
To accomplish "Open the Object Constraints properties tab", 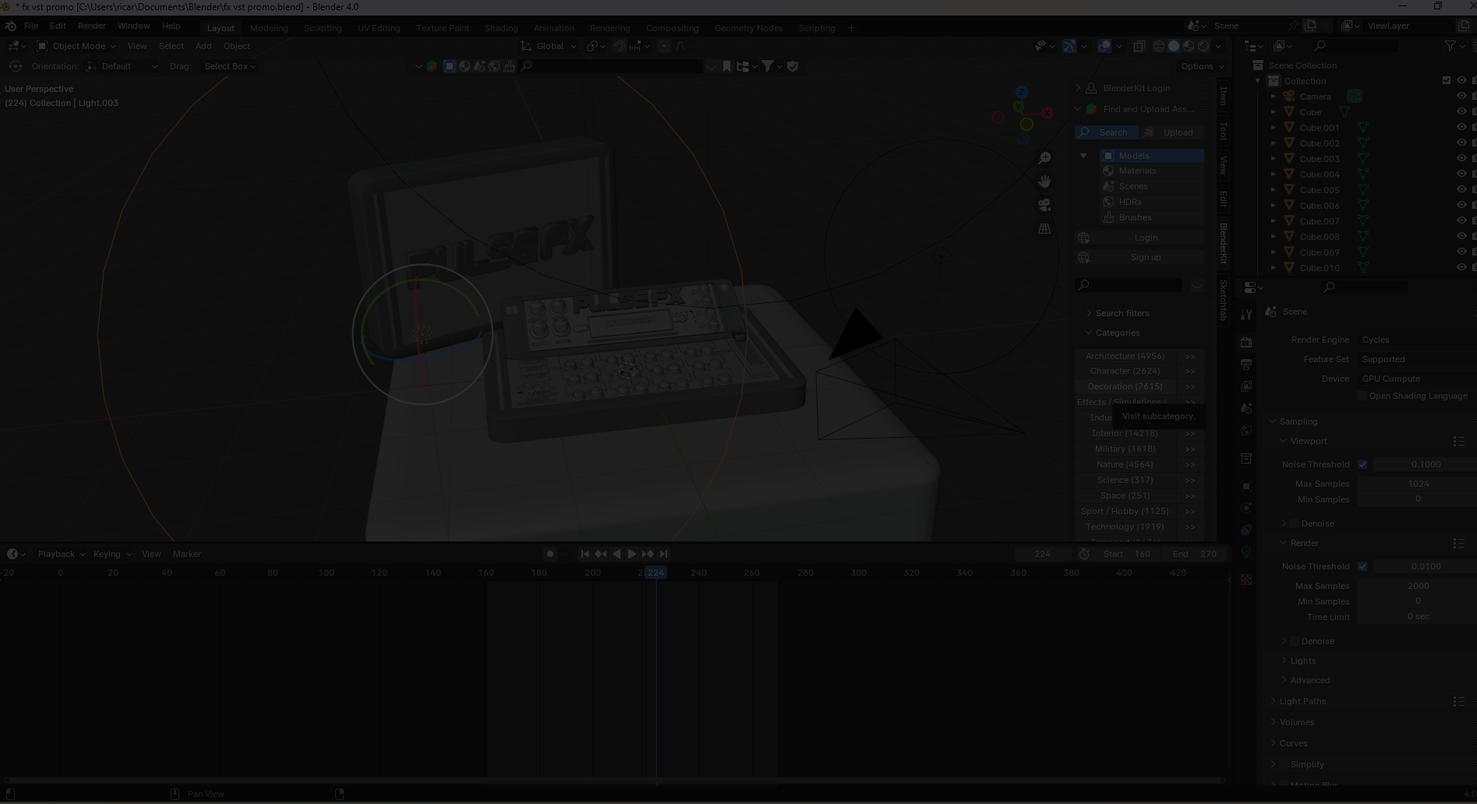I will 1246,530.
